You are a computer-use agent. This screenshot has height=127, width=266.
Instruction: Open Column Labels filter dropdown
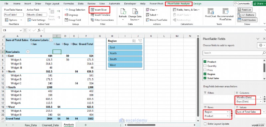tap(51, 40)
